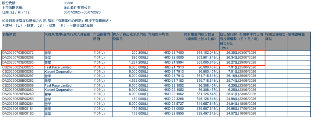Click Fast Pace Limited in row CS20260625E00059
311x117 pixels.
pos(58,85)
